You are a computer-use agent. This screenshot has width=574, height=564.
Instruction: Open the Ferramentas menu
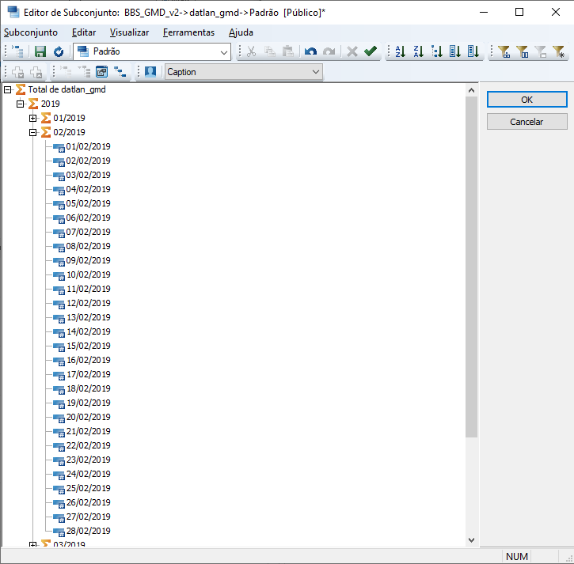point(188,32)
